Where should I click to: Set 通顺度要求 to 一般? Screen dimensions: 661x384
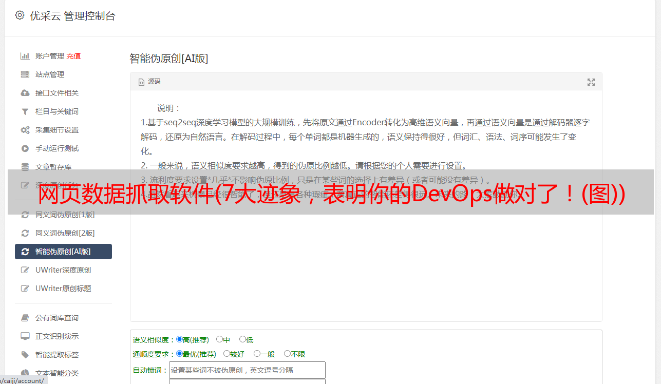tap(257, 354)
